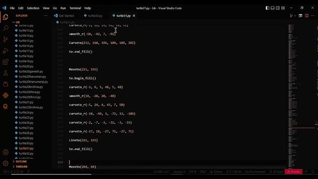Switch to the Get Started tab

pos(64,15)
